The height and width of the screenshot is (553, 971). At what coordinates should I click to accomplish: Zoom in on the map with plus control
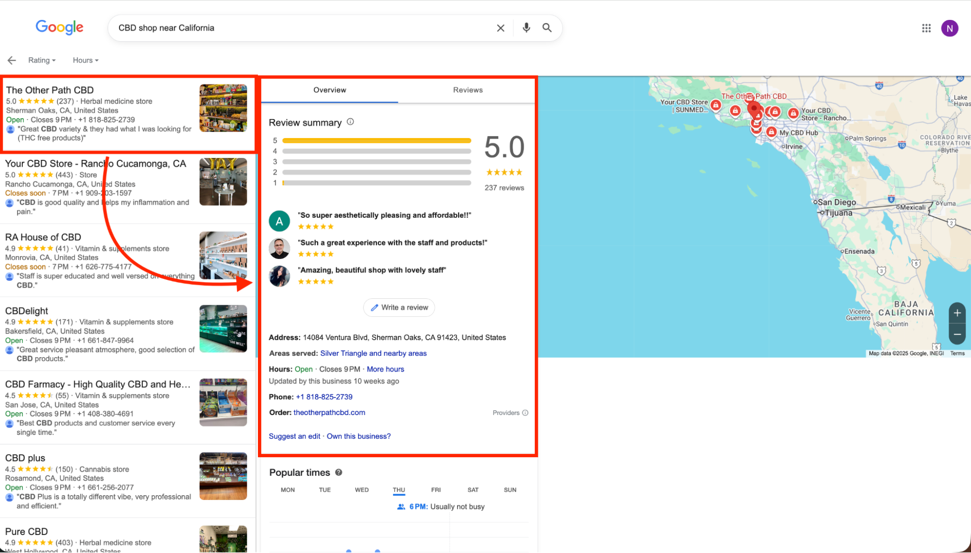point(956,313)
